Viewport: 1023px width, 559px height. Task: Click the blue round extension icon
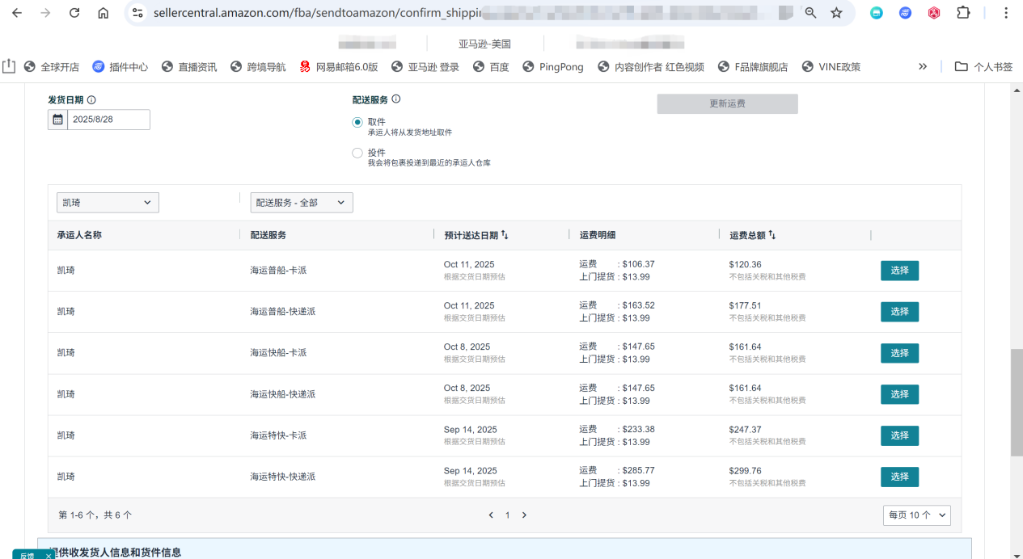coord(906,13)
